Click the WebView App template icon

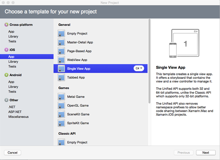click(x=61, y=60)
